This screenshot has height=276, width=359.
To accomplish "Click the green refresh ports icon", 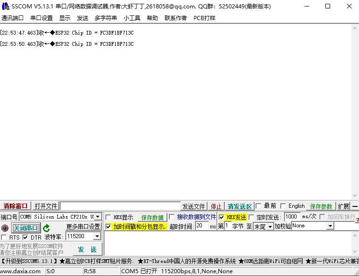I will (x=46, y=228).
